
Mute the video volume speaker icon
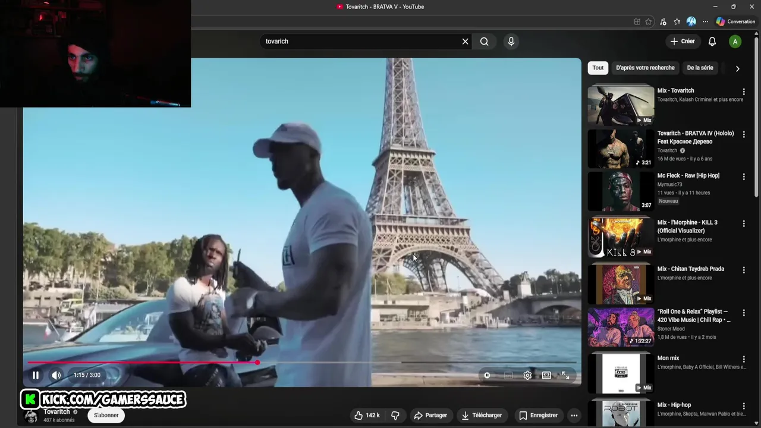click(x=56, y=375)
